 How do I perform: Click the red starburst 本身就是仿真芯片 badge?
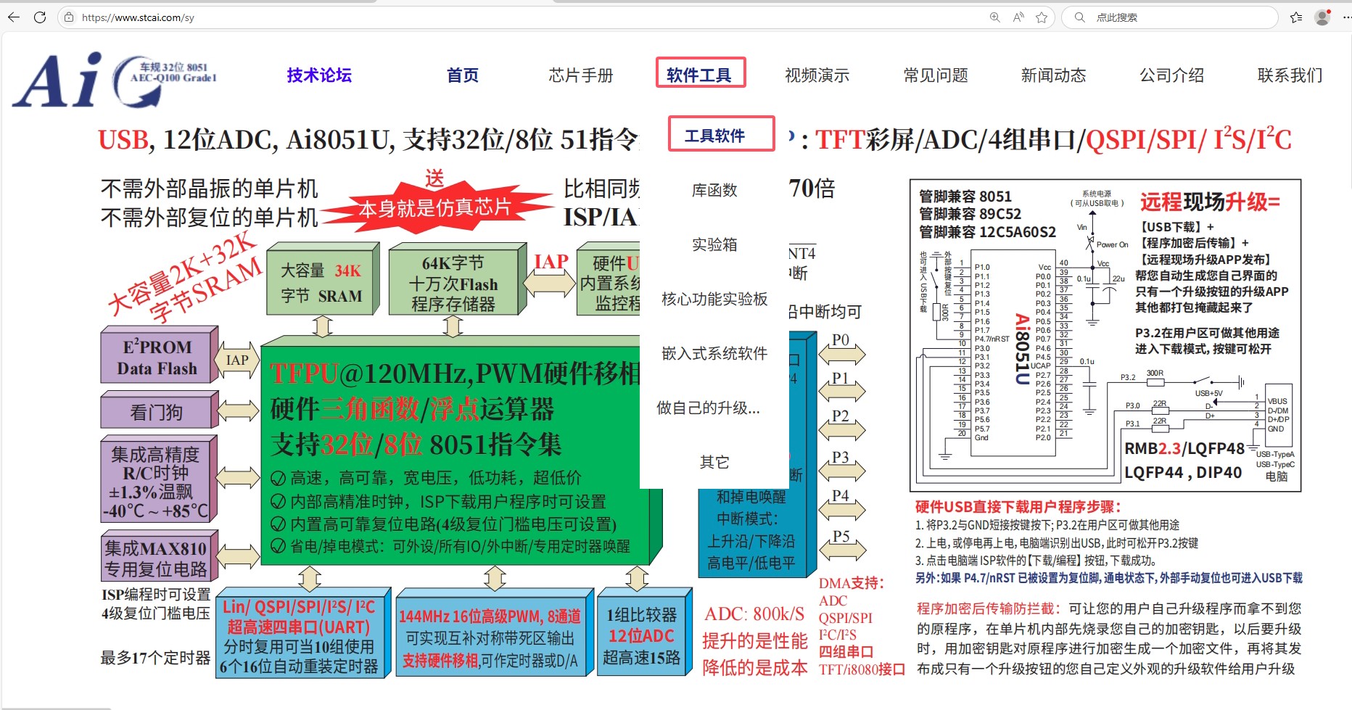435,208
